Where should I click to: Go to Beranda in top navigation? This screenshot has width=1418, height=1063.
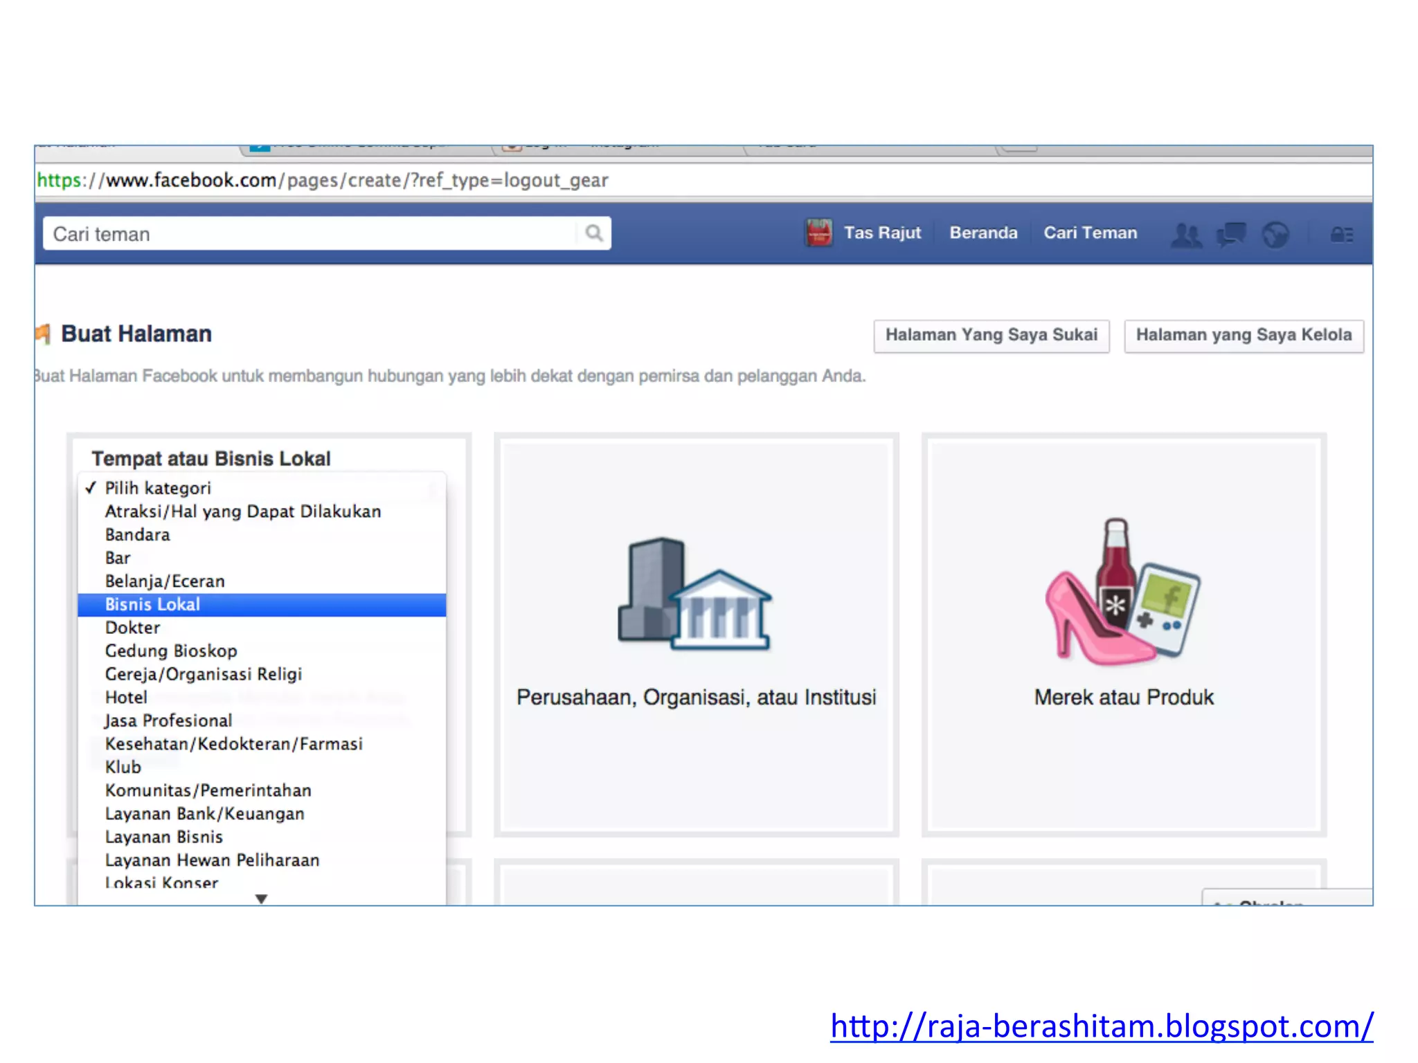point(983,233)
